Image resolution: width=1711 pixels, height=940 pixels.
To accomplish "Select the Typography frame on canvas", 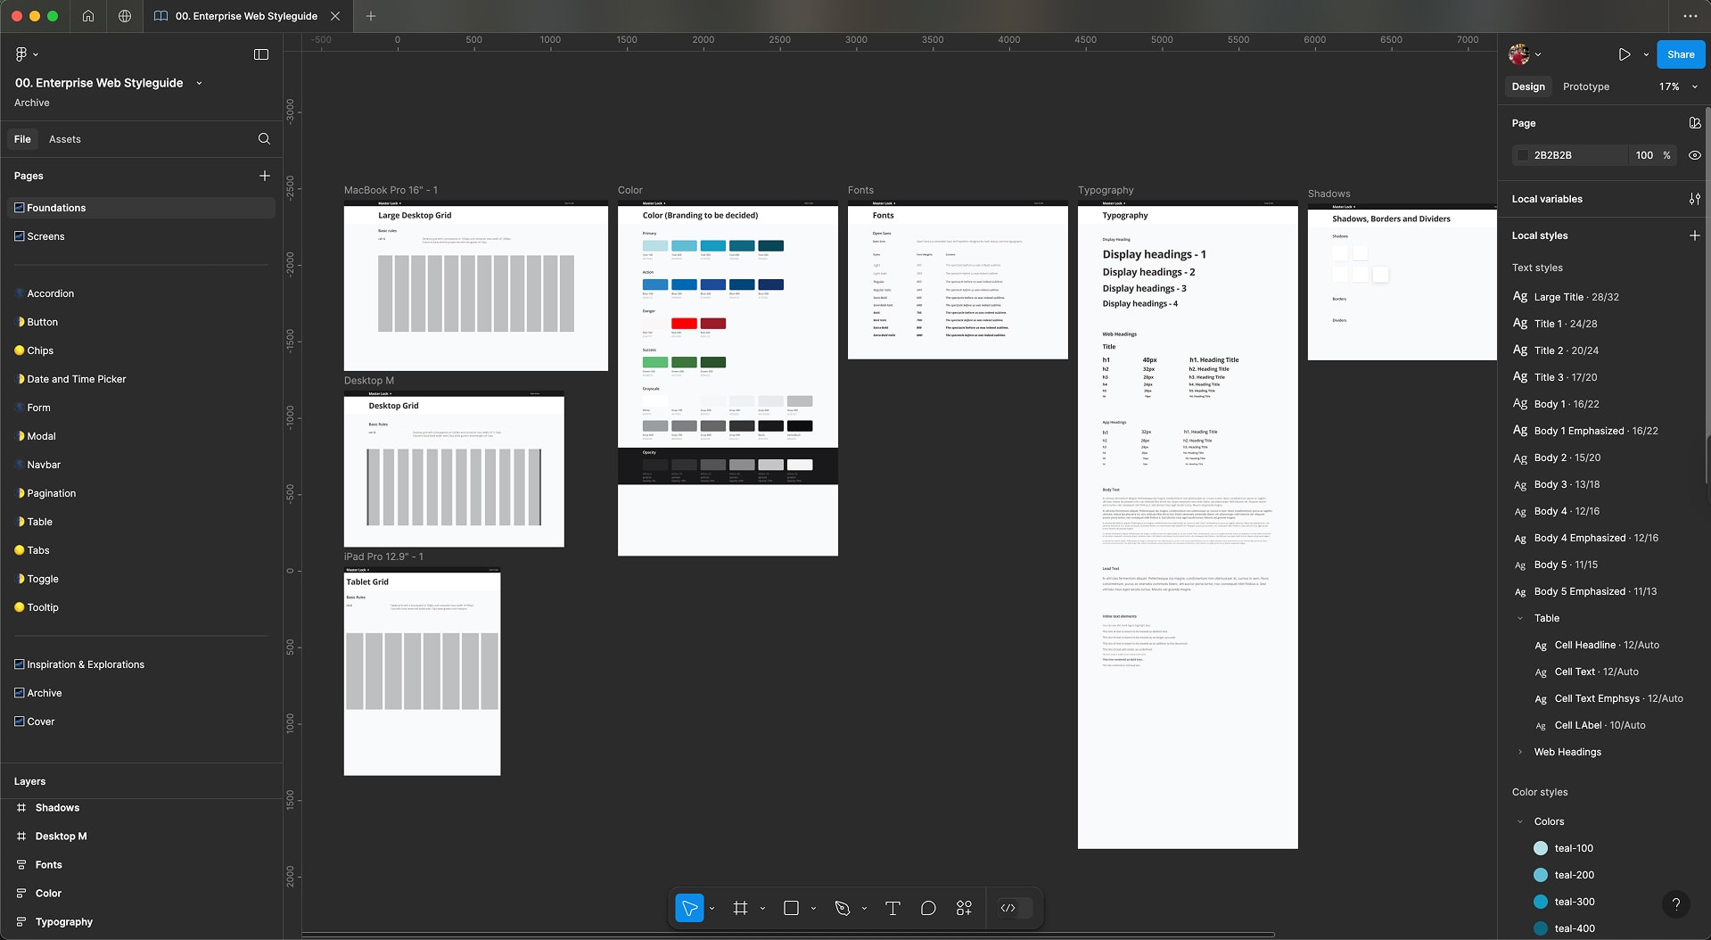I will 1188,526.
